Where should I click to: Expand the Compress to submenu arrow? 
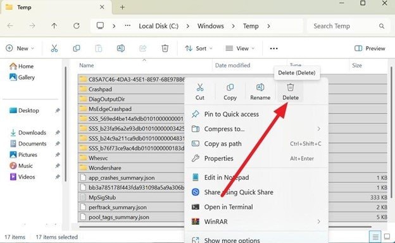click(318, 129)
